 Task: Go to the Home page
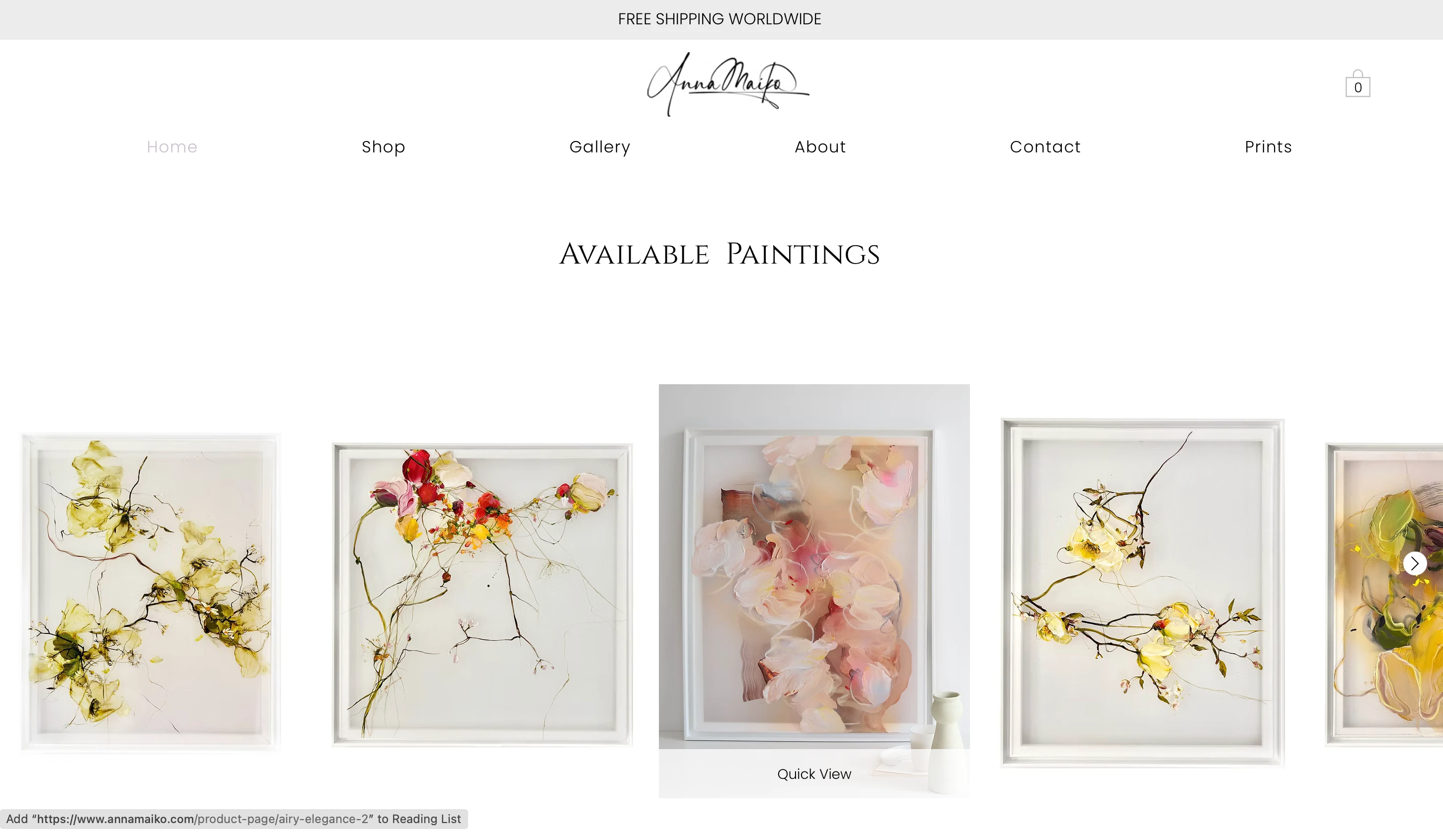click(172, 147)
